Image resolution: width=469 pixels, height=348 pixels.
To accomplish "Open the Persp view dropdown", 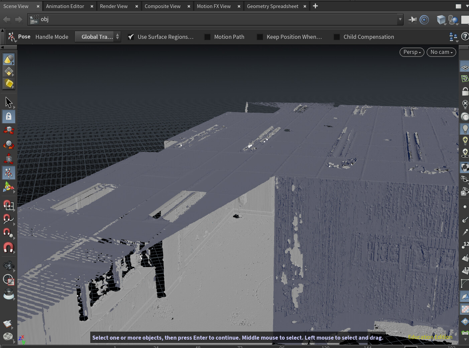I will 412,52.
